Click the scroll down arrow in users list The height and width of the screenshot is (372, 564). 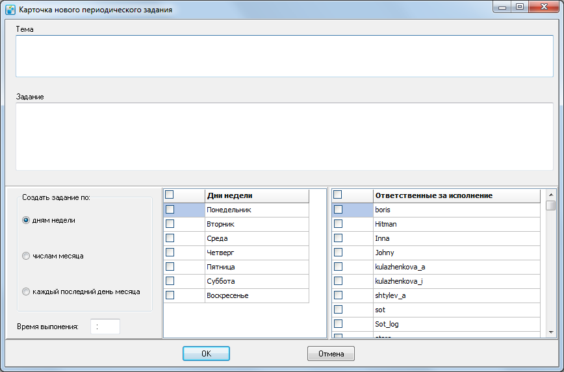click(551, 332)
